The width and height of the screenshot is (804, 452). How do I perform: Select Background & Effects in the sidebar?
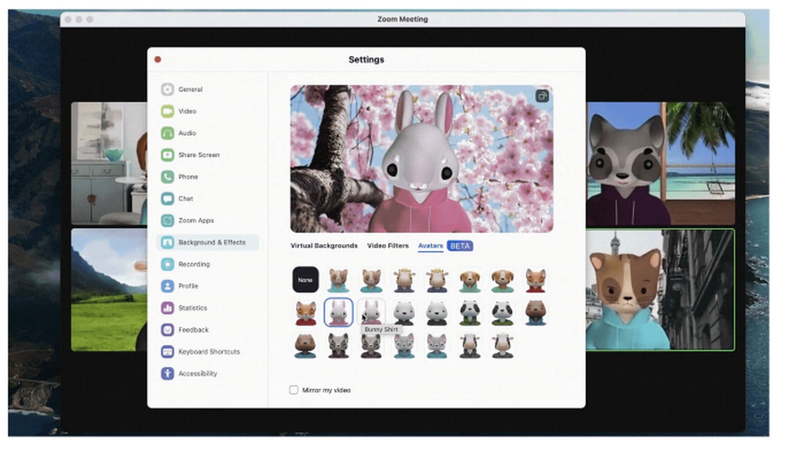click(x=208, y=243)
